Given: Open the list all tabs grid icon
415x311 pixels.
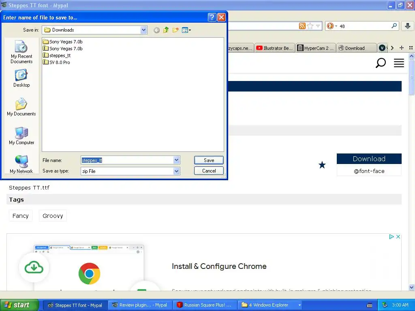Looking at the screenshot, I should point(411,48).
